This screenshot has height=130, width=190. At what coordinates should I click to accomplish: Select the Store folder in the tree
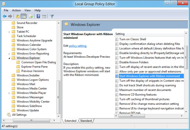(x=20, y=27)
